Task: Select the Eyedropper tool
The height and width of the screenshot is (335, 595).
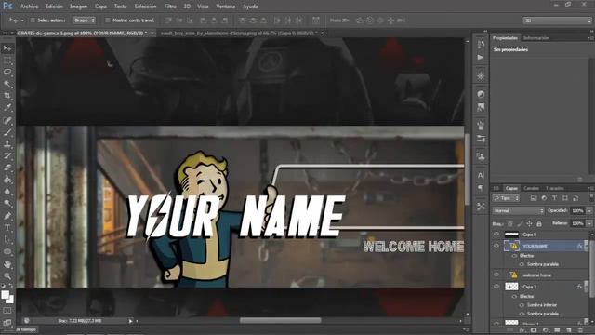Action: tap(7, 108)
